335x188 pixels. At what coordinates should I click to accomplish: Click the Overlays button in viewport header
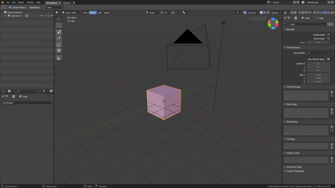click(251, 13)
